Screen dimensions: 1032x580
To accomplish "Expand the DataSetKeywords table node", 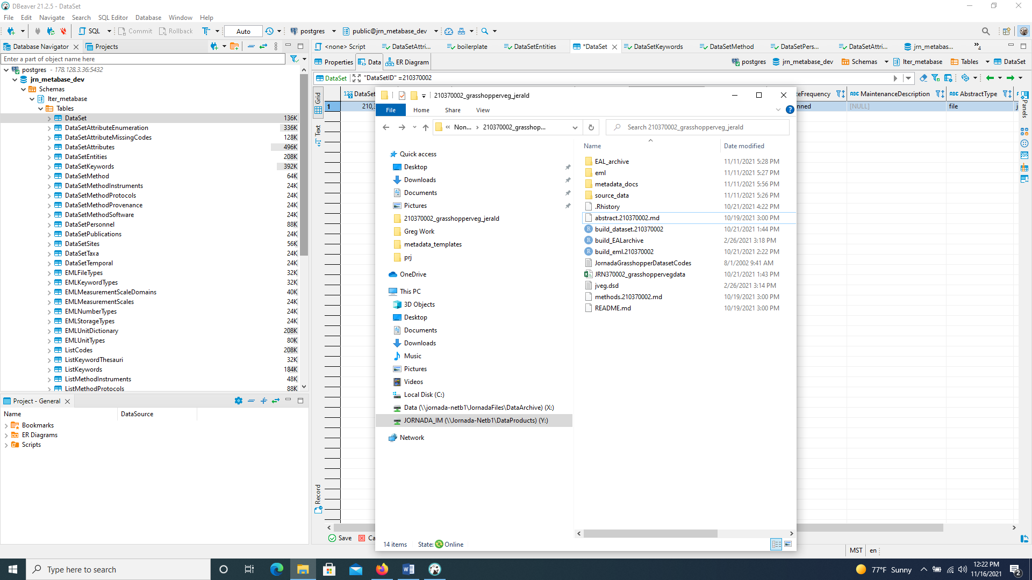I will pos(49,166).
